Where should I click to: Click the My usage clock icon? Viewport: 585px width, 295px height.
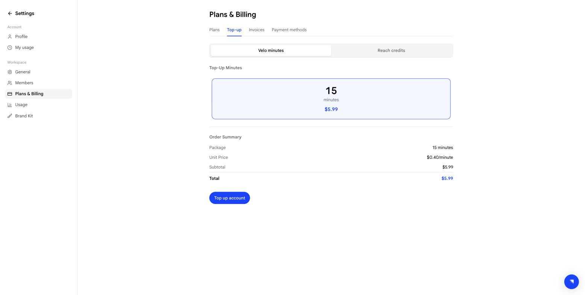tap(10, 47)
